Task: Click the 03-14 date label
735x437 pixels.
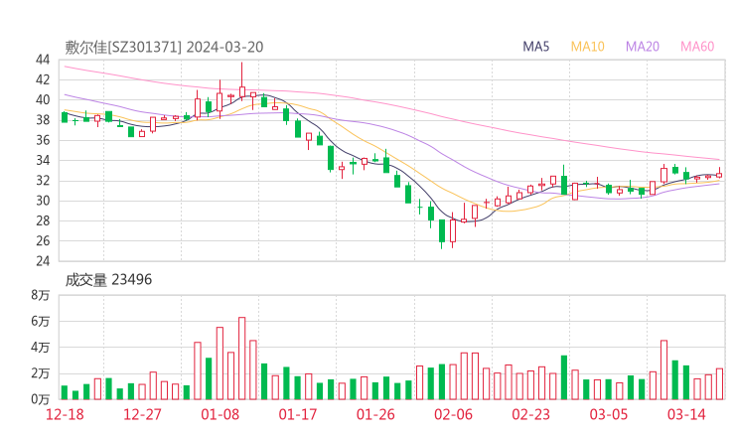Action: (686, 414)
